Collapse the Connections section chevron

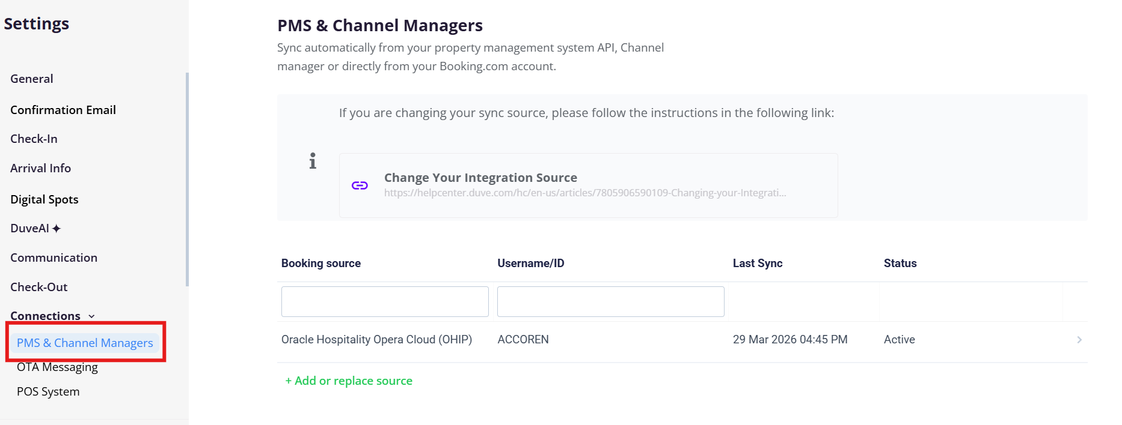coord(91,316)
